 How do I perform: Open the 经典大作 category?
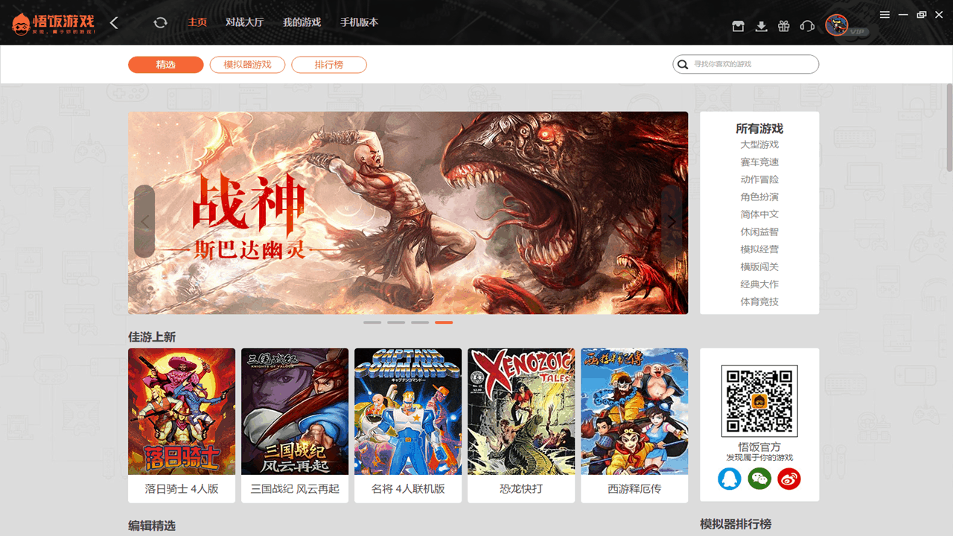point(759,284)
